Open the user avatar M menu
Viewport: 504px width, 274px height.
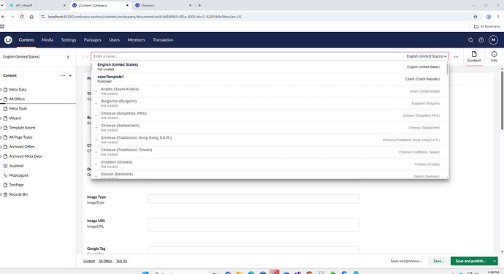click(x=493, y=40)
